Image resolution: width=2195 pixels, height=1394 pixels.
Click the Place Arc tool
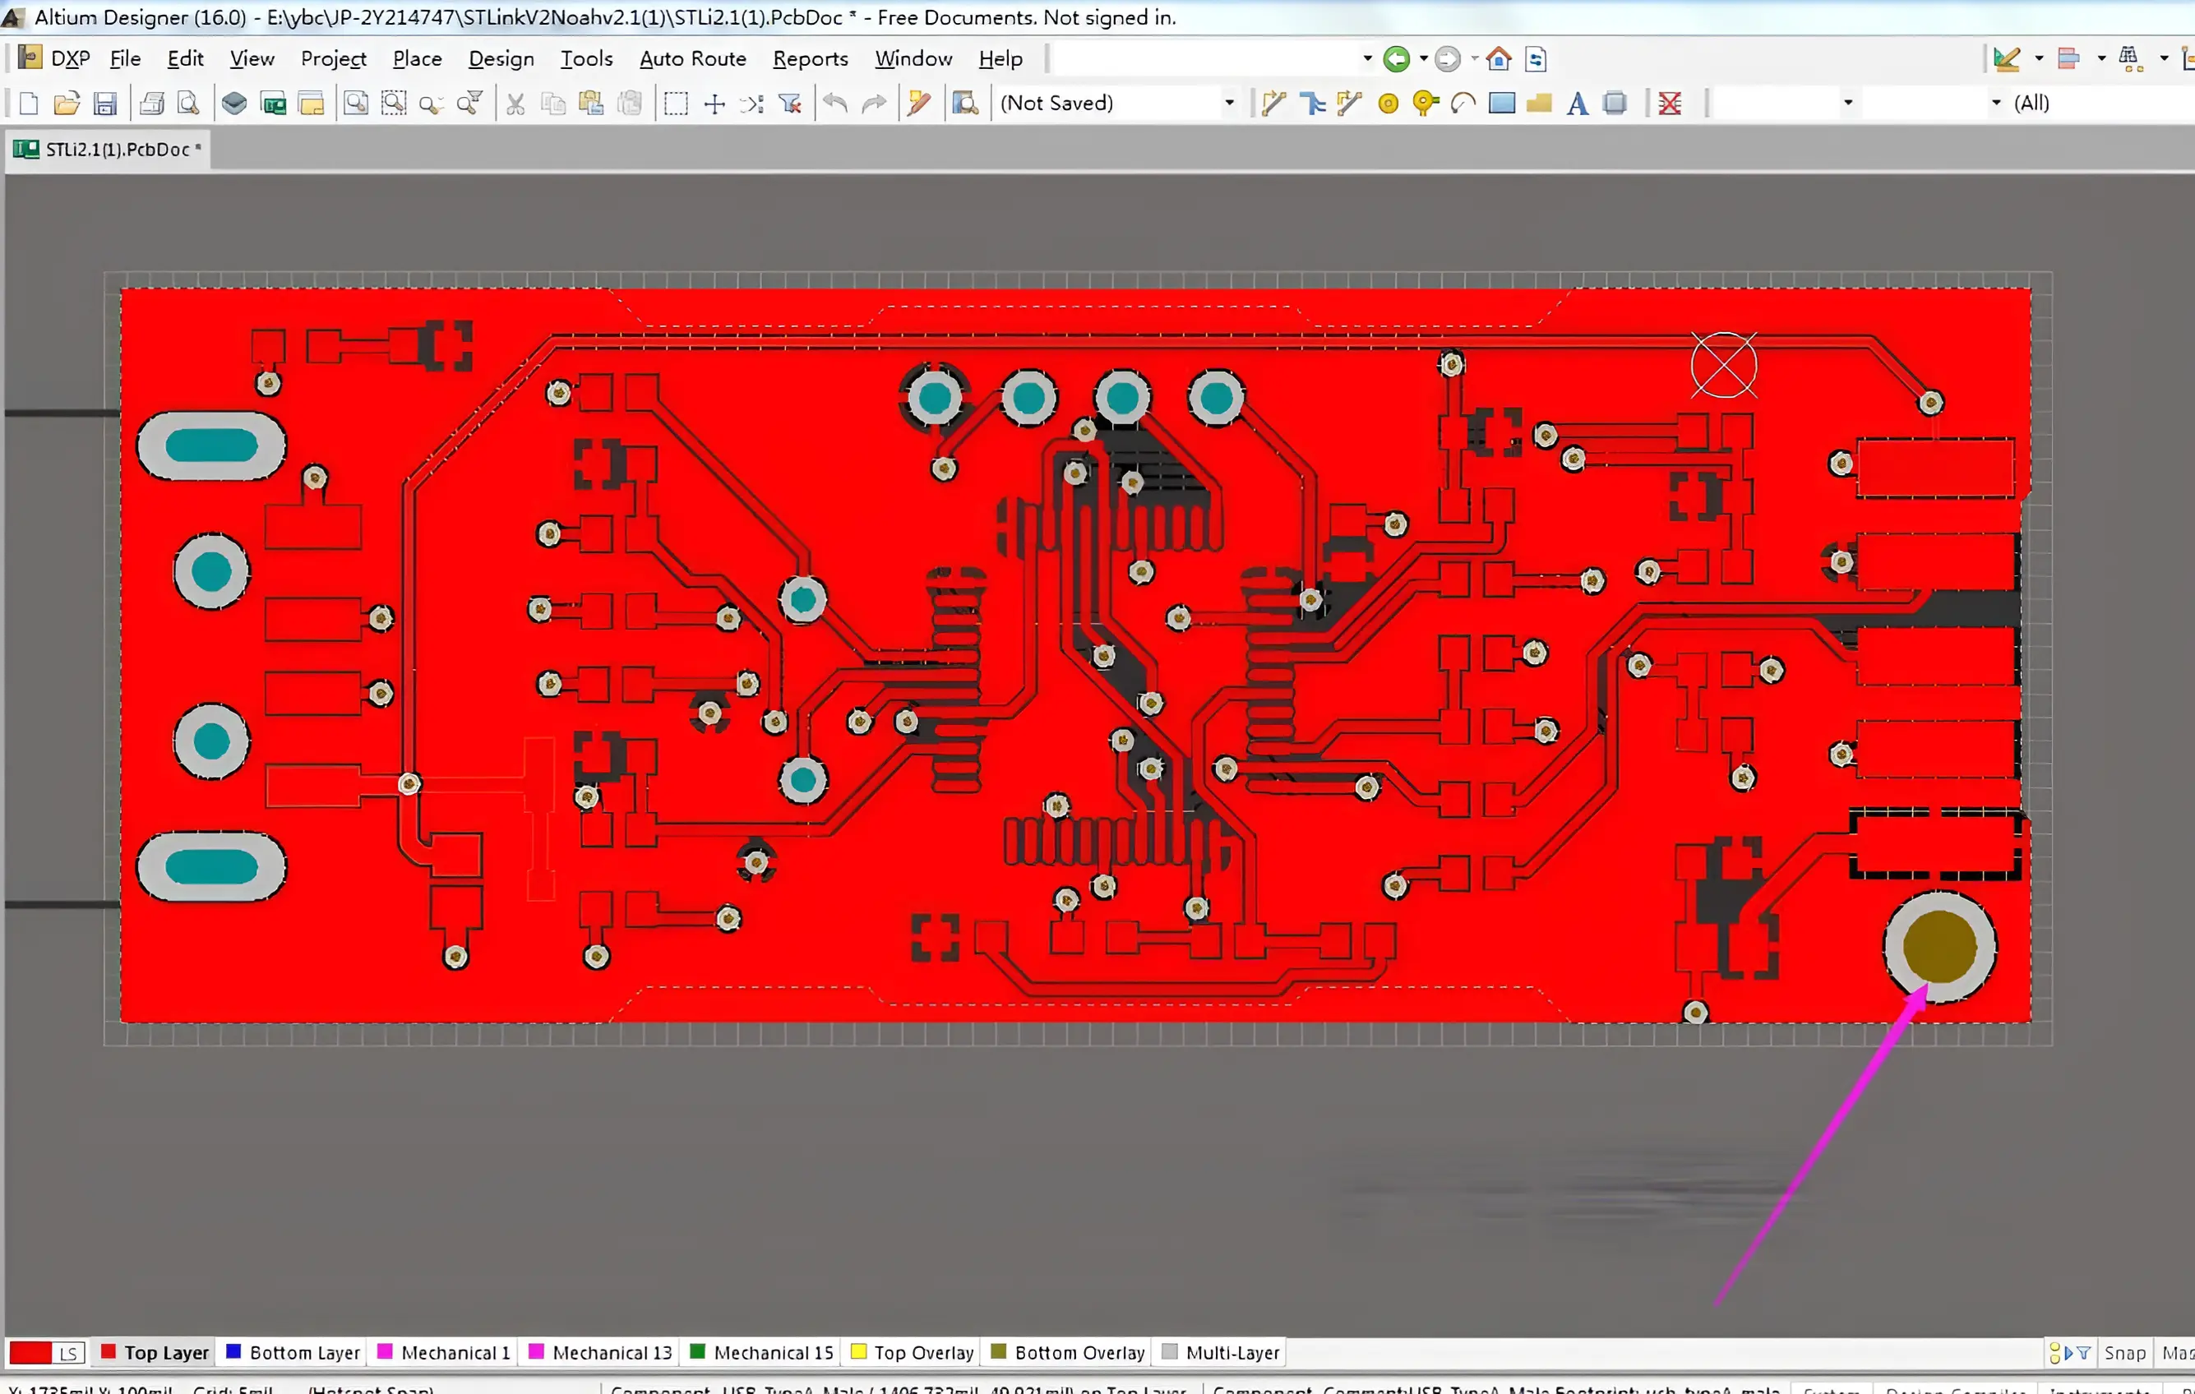(1463, 104)
